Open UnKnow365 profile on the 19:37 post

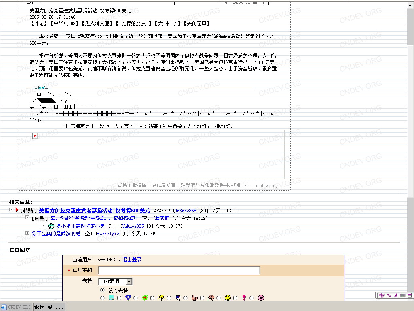[x=133, y=226]
